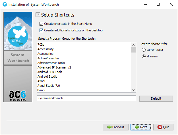The image size is (178, 135).
Task: Click the program group list scrollbar thumb
Action: click(x=133, y=50)
